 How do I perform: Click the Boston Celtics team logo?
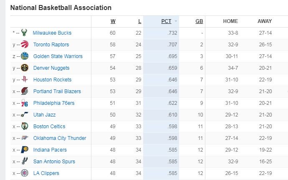tap(25, 127)
